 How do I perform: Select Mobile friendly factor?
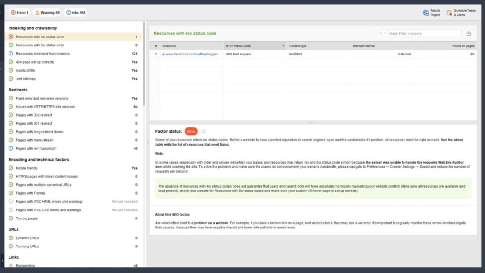point(73,168)
